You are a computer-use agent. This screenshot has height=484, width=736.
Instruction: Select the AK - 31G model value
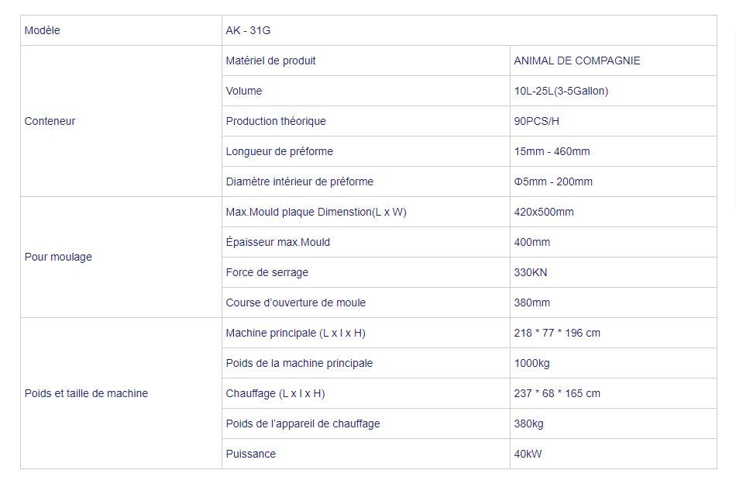tap(248, 30)
